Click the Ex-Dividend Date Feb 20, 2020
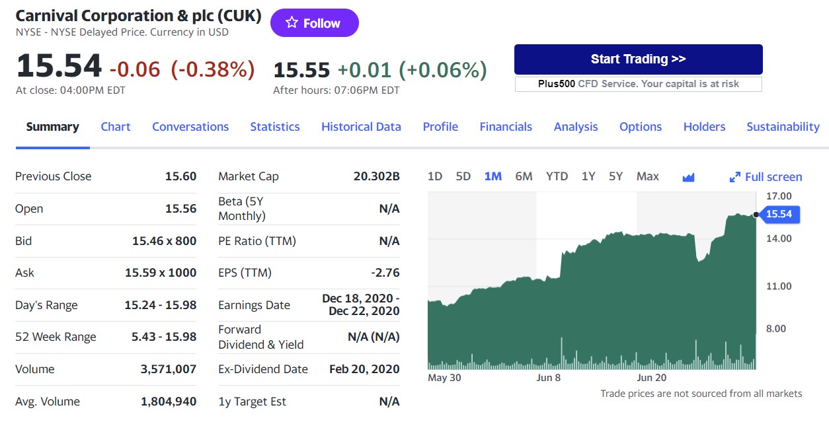The height and width of the screenshot is (424, 829). click(365, 369)
